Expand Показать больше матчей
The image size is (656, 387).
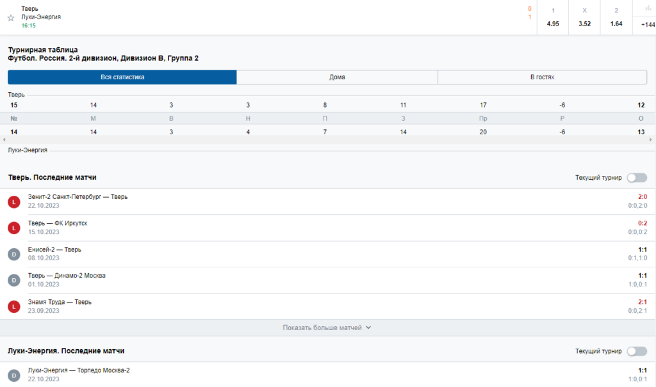tap(327, 328)
